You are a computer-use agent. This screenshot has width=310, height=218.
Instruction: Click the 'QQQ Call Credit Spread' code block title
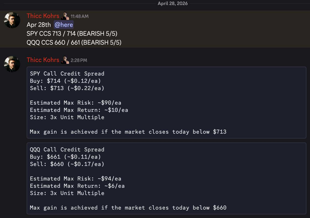[67, 149]
